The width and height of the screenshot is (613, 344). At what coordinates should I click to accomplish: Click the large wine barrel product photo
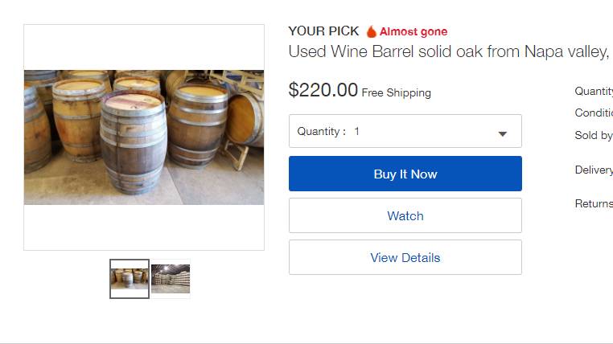coord(144,137)
